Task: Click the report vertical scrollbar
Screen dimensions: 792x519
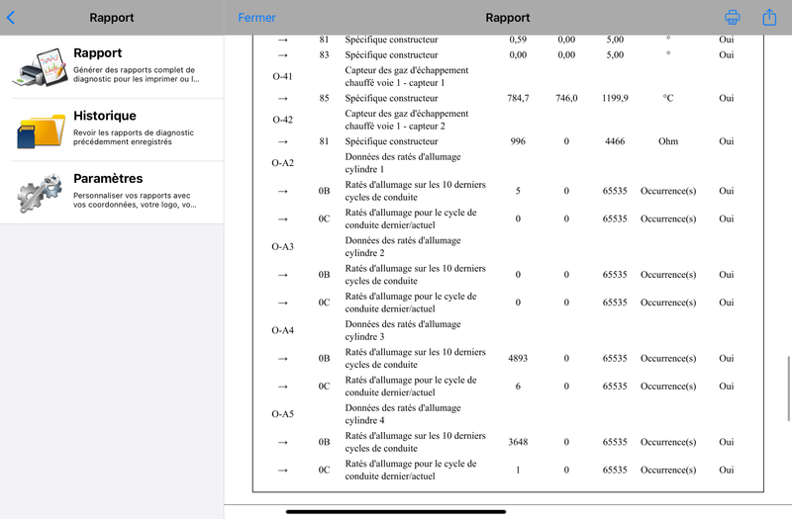Action: point(788,389)
